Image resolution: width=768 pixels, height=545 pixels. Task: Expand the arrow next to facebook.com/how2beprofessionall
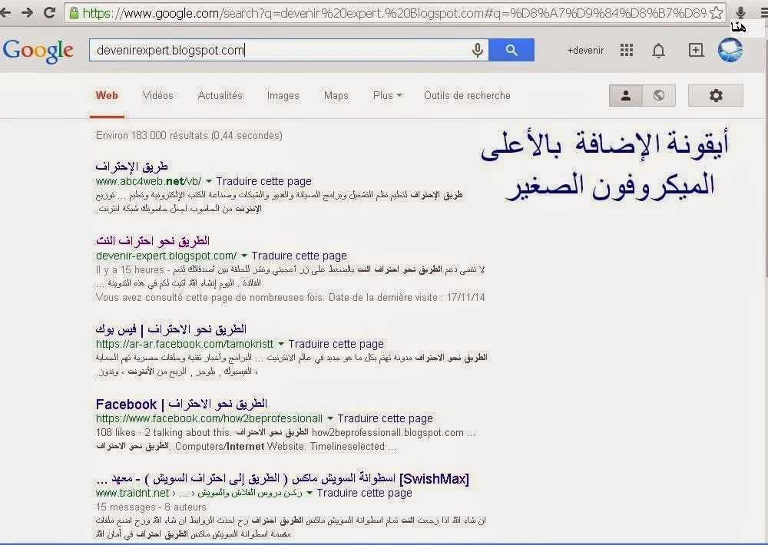click(330, 418)
